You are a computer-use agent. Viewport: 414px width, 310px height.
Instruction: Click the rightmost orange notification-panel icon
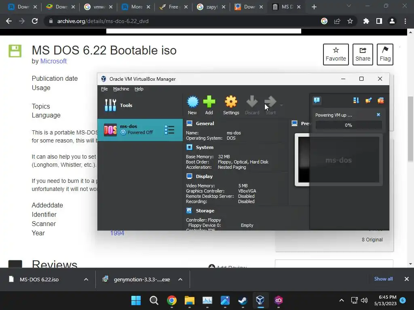[x=381, y=100]
